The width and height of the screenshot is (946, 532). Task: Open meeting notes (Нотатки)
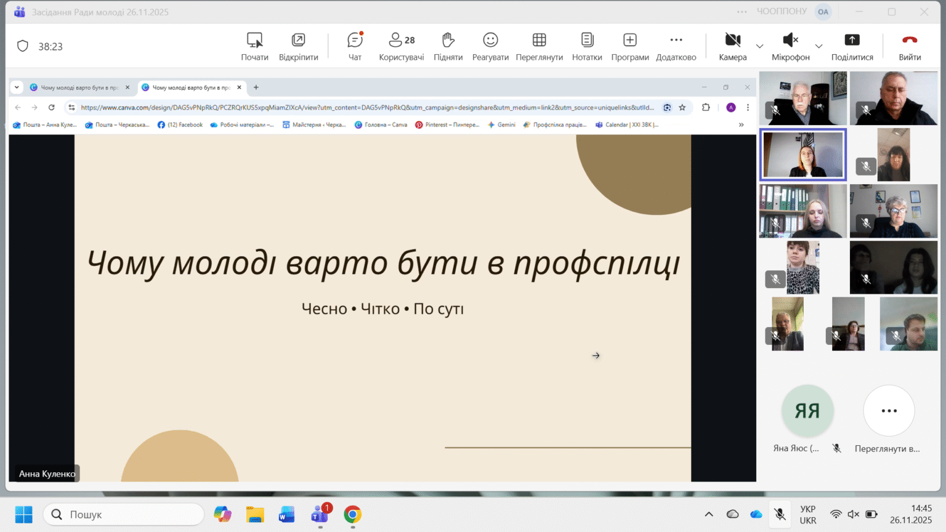(x=587, y=46)
